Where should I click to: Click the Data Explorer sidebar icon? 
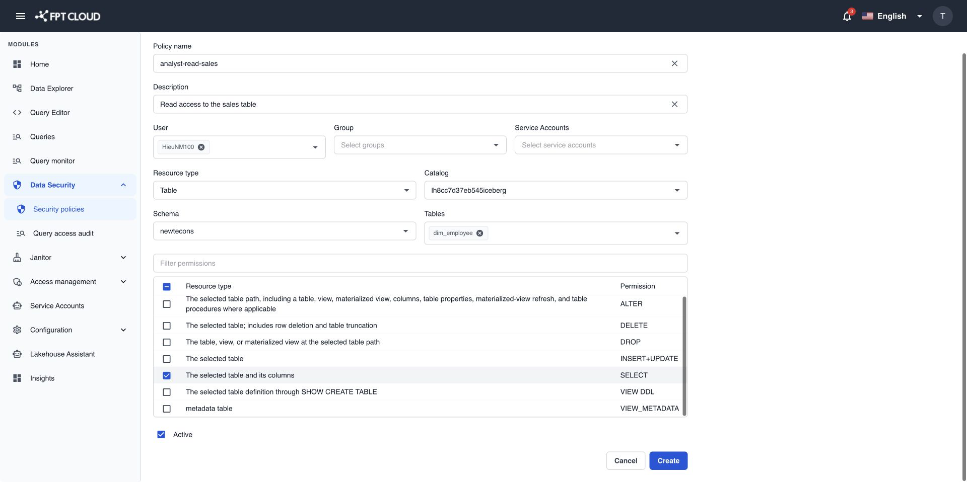17,89
